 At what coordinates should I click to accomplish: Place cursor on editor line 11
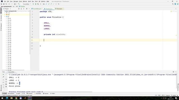pyautogui.click(x=108, y=40)
